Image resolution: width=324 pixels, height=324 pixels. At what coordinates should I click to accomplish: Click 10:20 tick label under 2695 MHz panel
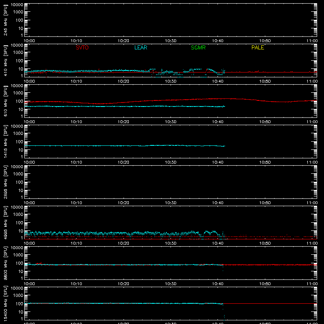click(x=124, y=203)
